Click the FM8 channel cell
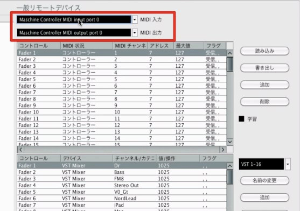Screen dimensions: 300x211 [119, 179]
